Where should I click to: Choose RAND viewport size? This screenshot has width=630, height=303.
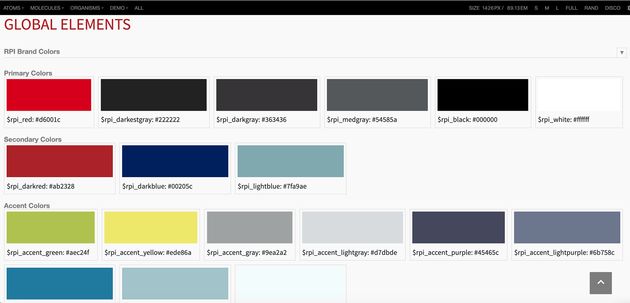tap(591, 8)
